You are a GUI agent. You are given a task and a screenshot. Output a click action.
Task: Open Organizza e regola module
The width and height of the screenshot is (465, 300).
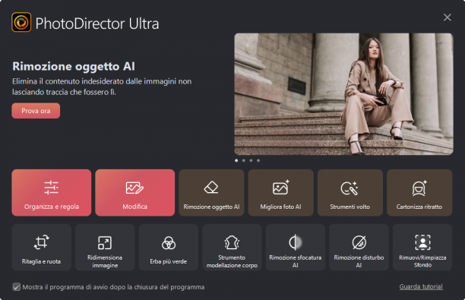click(x=52, y=193)
